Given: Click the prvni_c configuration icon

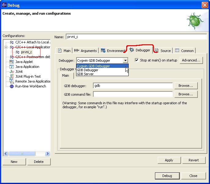Looking at the screenshot, I should pyautogui.click(x=17, y=52).
